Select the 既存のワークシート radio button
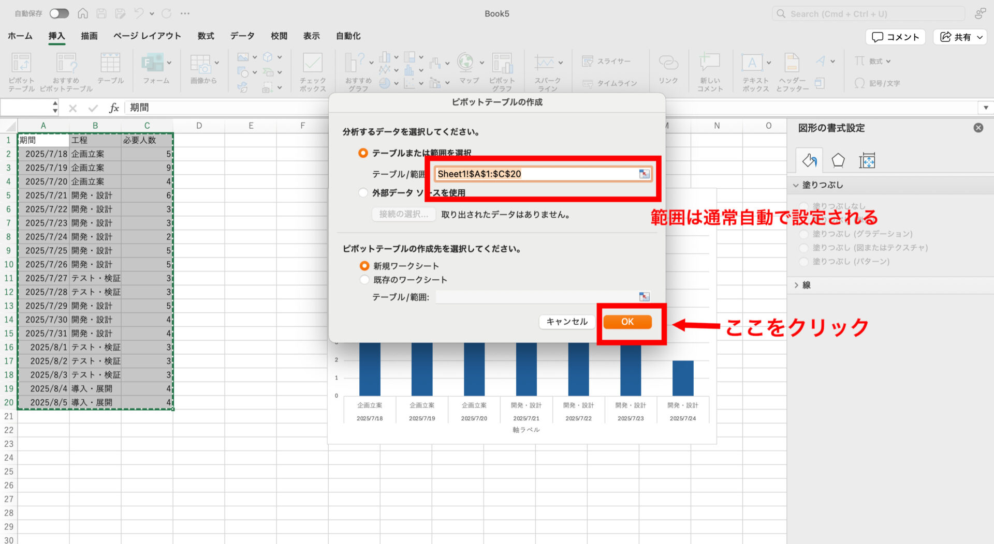 pos(364,280)
